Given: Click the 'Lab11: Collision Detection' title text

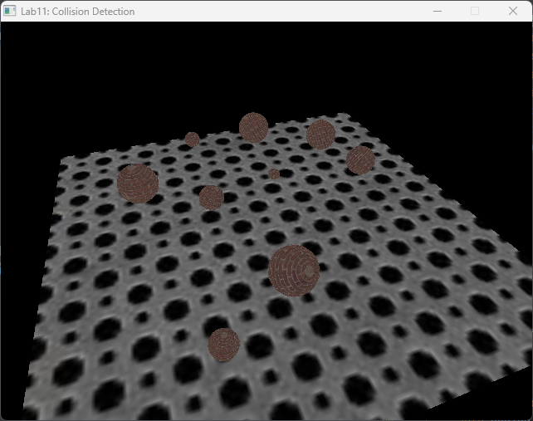Looking at the screenshot, I should [x=77, y=12].
